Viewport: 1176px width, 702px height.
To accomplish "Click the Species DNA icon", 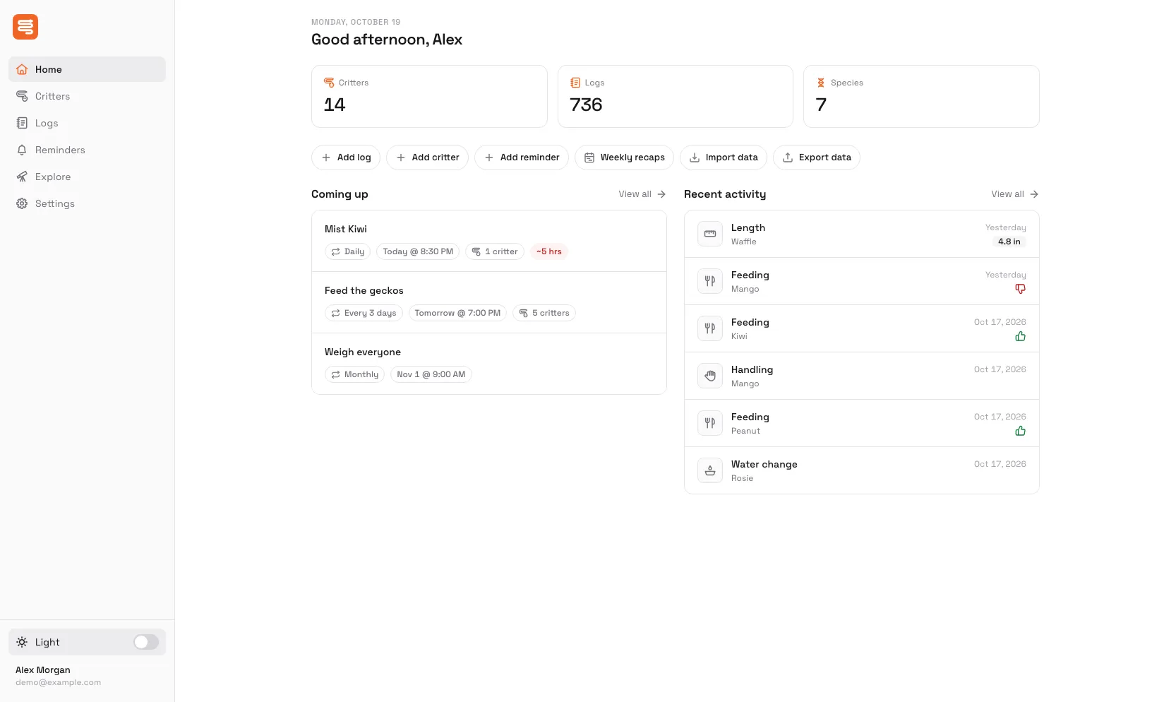I will [x=821, y=83].
